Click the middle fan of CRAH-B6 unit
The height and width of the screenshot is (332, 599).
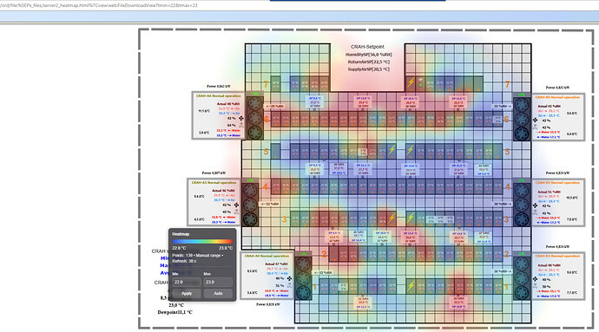coord(522,119)
